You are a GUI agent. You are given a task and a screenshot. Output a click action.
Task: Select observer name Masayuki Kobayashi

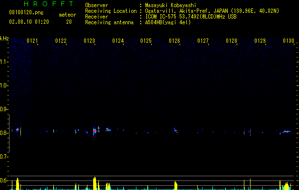(171, 5)
